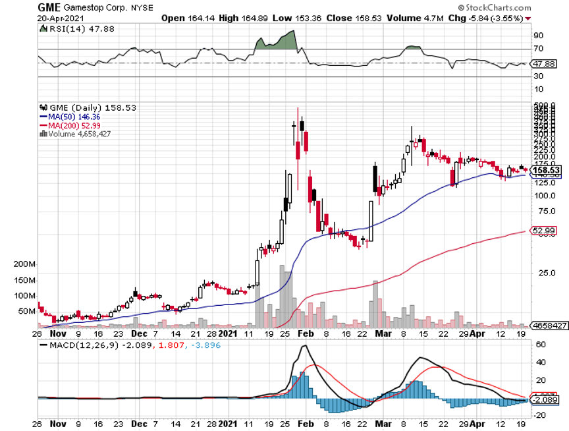Click the boxed 158.53 price tag on price axis

pyautogui.click(x=546, y=170)
